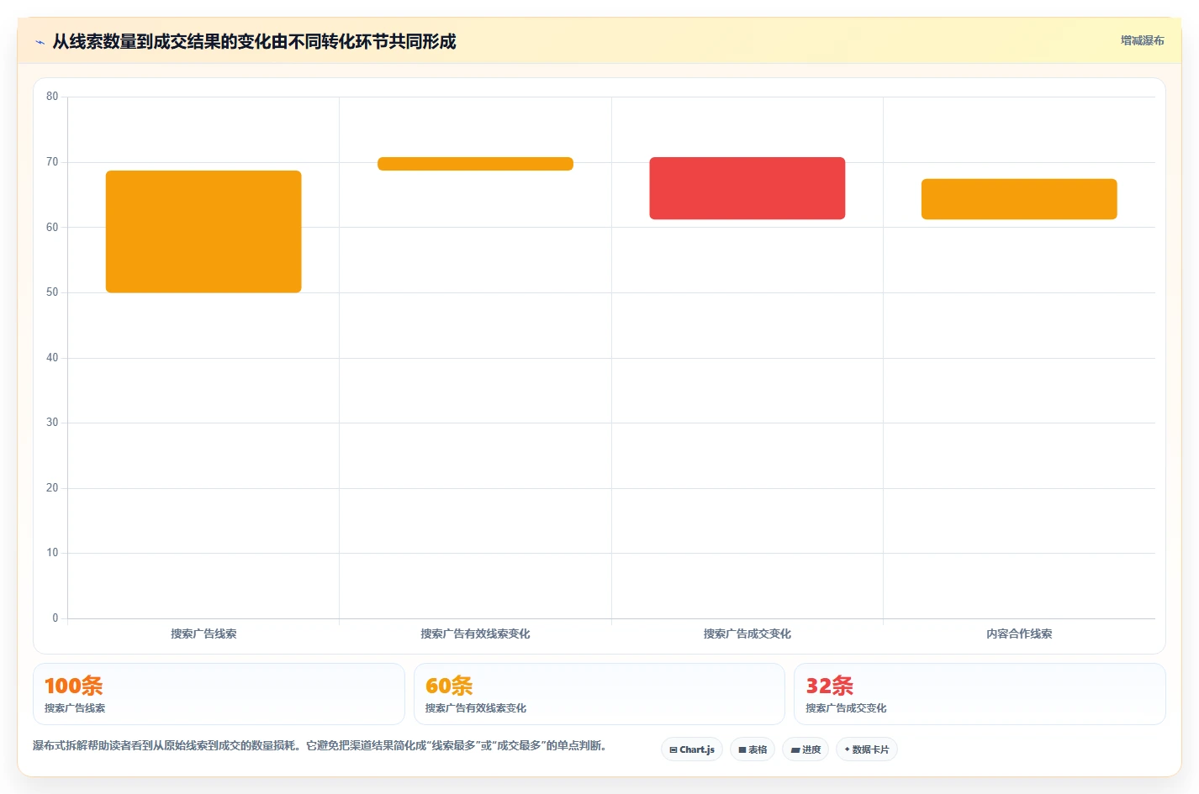The height and width of the screenshot is (794, 1199).
Task: Click the chart title 从线索数量到成交结果的变化
Action: pyautogui.click(x=254, y=41)
